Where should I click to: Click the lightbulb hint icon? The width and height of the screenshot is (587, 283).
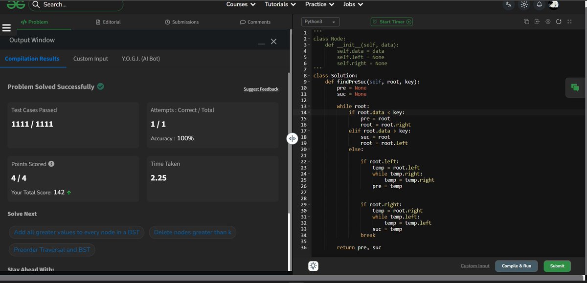click(313, 266)
